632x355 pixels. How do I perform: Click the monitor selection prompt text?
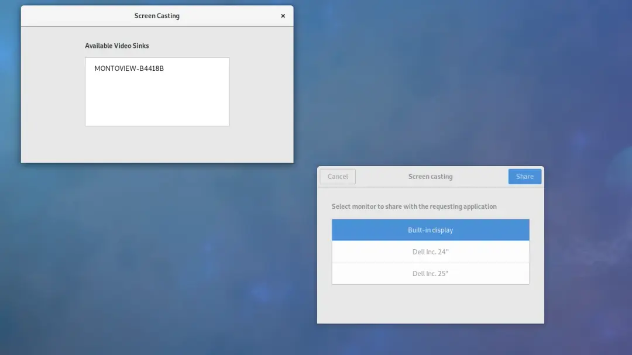(x=430, y=206)
